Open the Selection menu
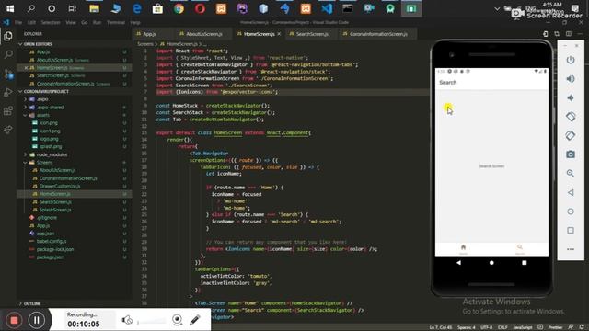The width and height of the screenshot is (589, 331). click(51, 22)
